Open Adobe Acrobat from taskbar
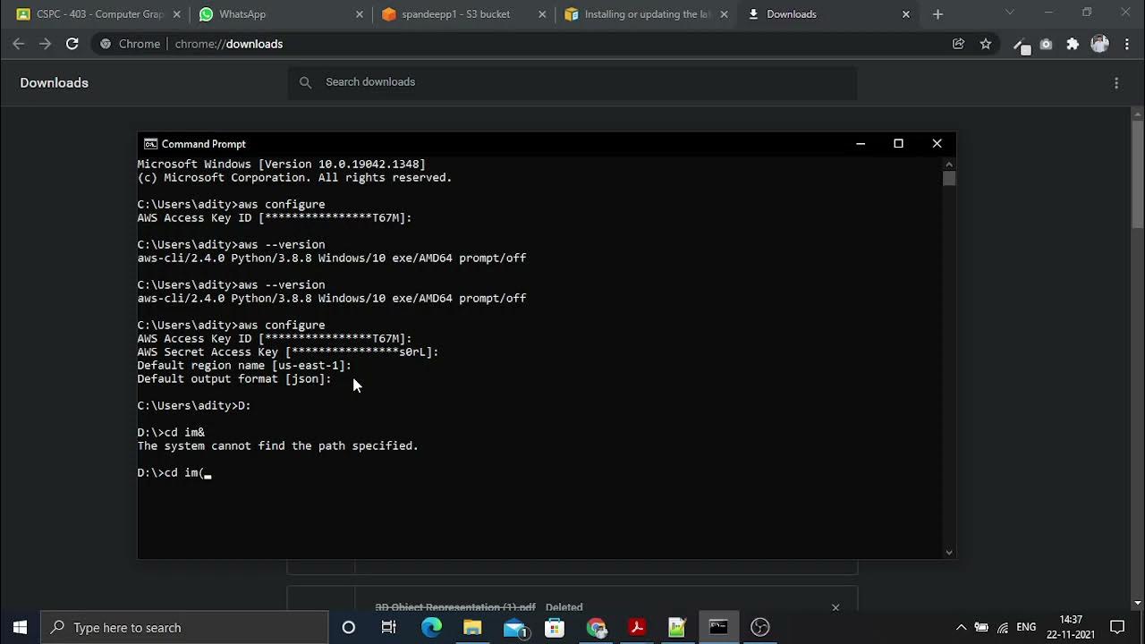The image size is (1145, 644). tap(637, 627)
